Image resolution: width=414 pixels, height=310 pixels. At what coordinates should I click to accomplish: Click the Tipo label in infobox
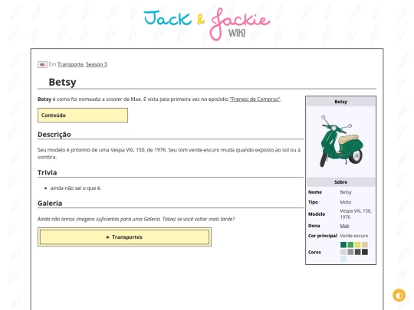(x=313, y=202)
